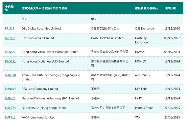
Task: Click the 虛擬資產交易平台 column header
Action: click(146, 8)
